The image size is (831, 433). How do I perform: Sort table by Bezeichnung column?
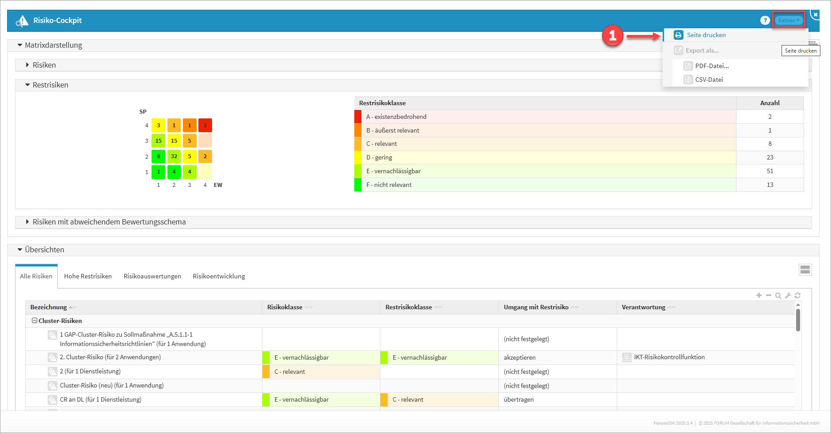pyautogui.click(x=49, y=307)
